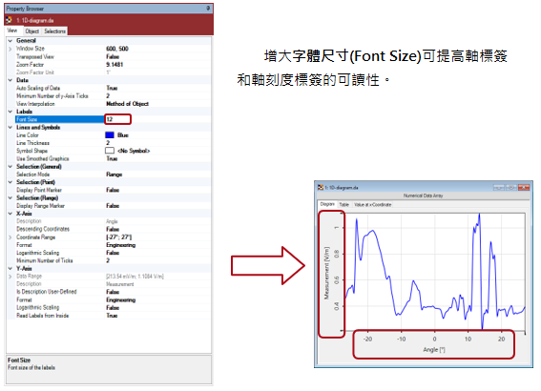The width and height of the screenshot is (541, 391).
Task: Switch to the Object tab
Action: coord(31,31)
